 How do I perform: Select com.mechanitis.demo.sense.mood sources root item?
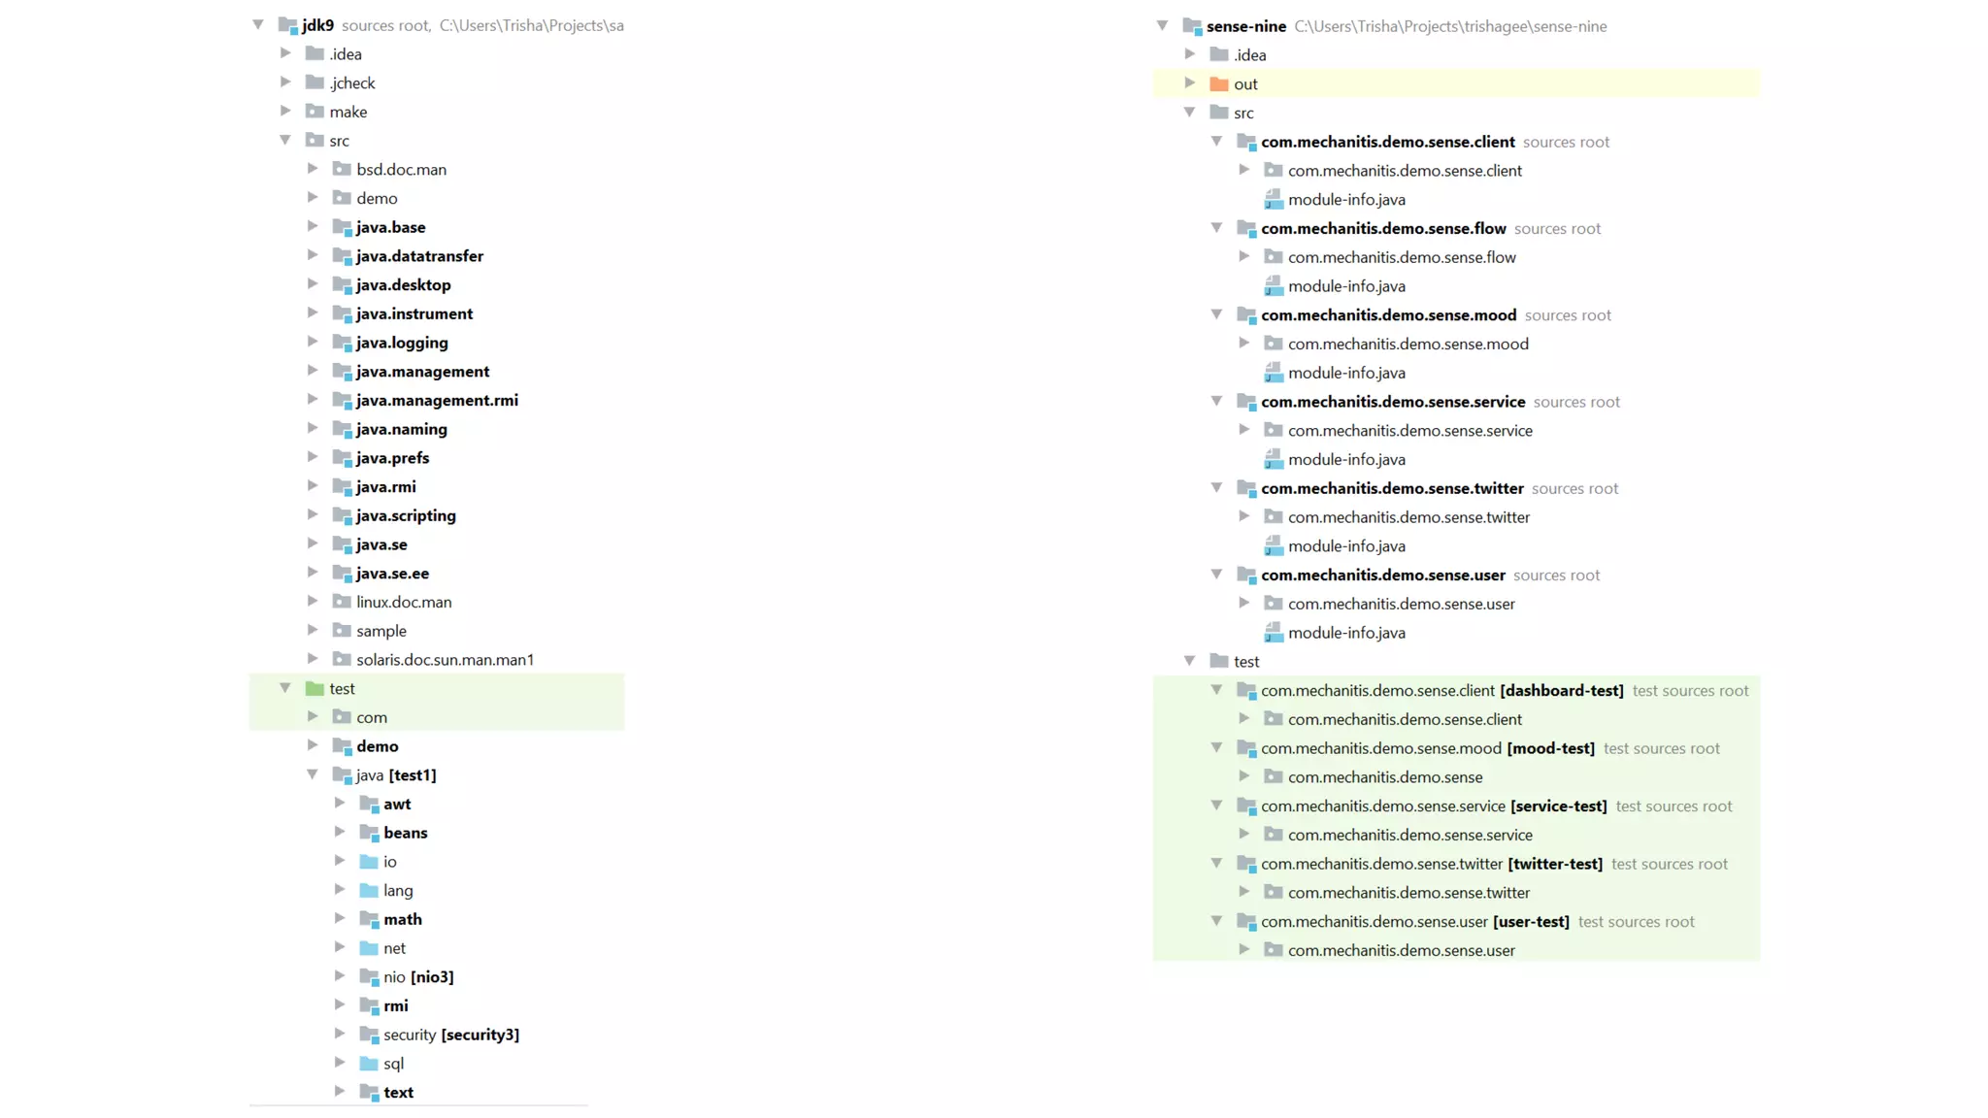click(x=1388, y=315)
